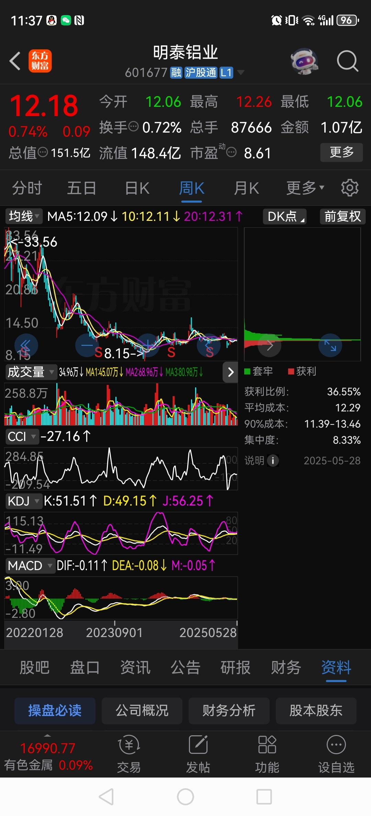Tap Android home navigation button

click(185, 797)
